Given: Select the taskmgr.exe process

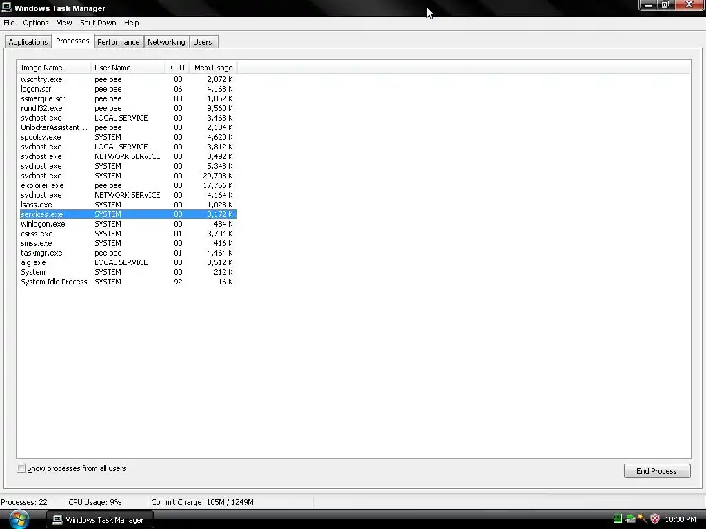Looking at the screenshot, I should [128, 253].
